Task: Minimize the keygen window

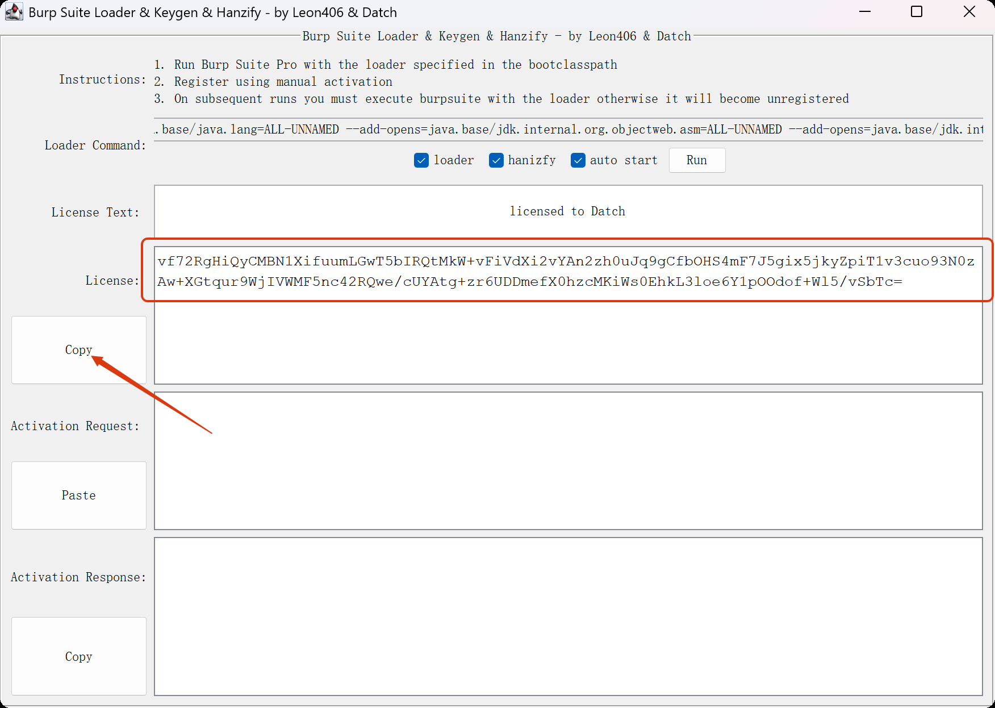Action: pos(865,12)
